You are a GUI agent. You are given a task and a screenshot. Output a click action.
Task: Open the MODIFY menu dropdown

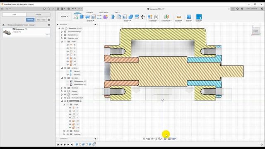click(128, 21)
